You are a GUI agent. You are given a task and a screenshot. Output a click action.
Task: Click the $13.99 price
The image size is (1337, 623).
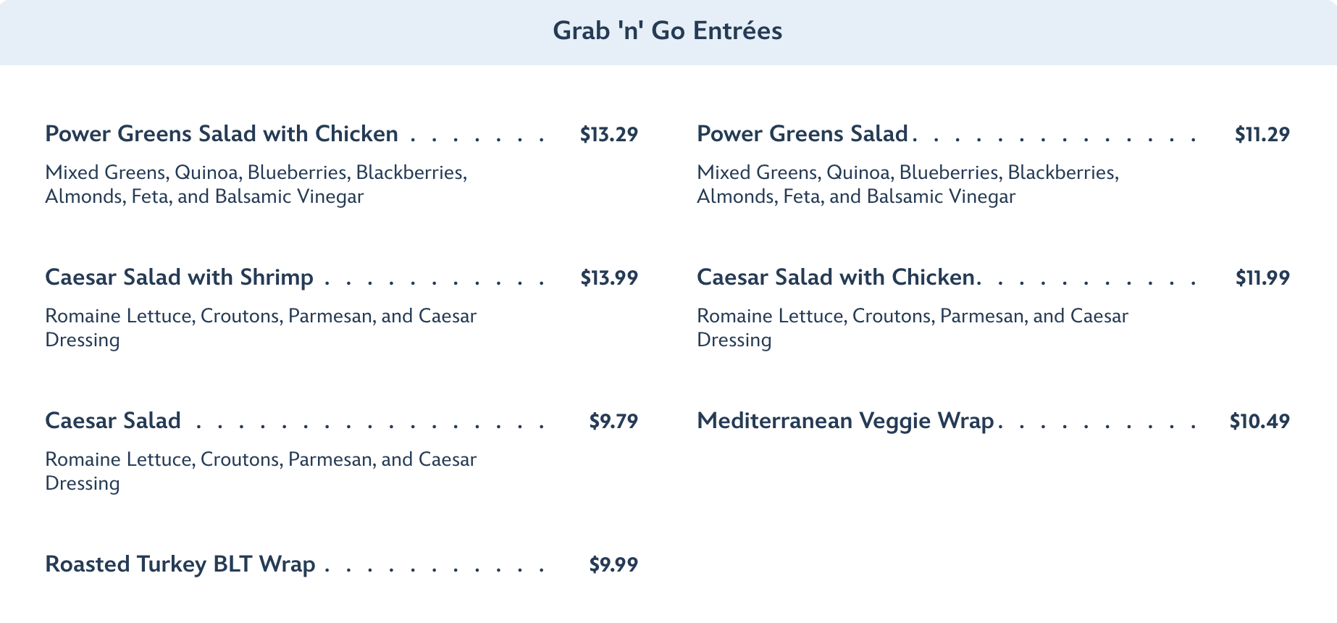[x=608, y=278]
